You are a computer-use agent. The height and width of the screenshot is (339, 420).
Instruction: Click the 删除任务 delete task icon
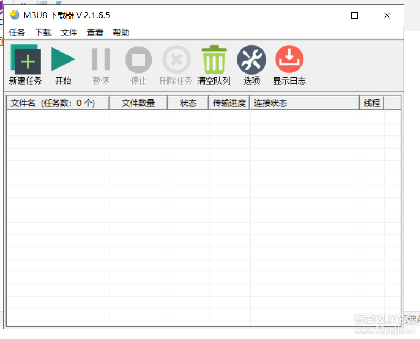pos(177,59)
